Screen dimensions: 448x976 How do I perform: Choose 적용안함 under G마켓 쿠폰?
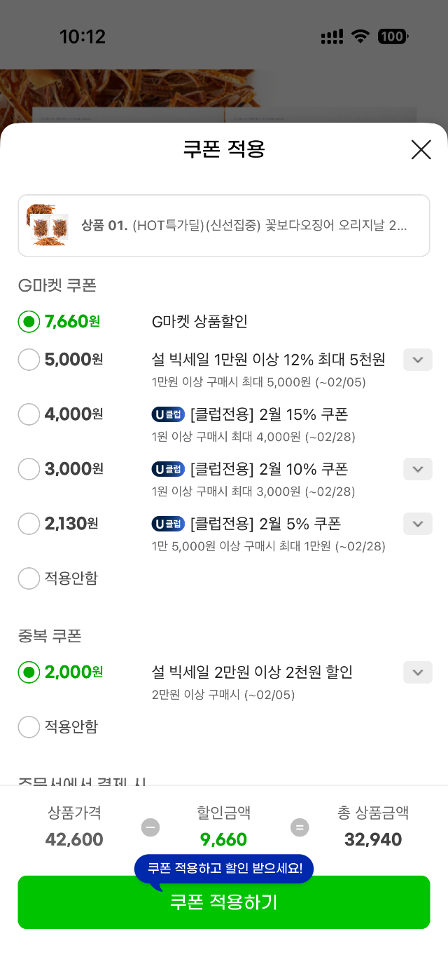(29, 578)
